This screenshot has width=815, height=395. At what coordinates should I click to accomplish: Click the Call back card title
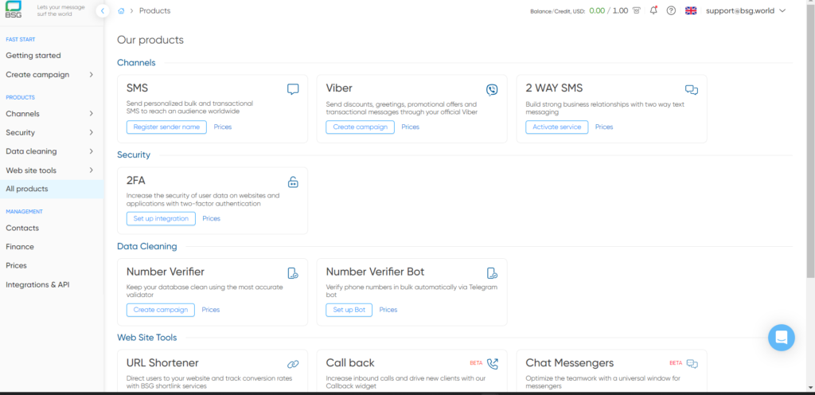point(350,363)
